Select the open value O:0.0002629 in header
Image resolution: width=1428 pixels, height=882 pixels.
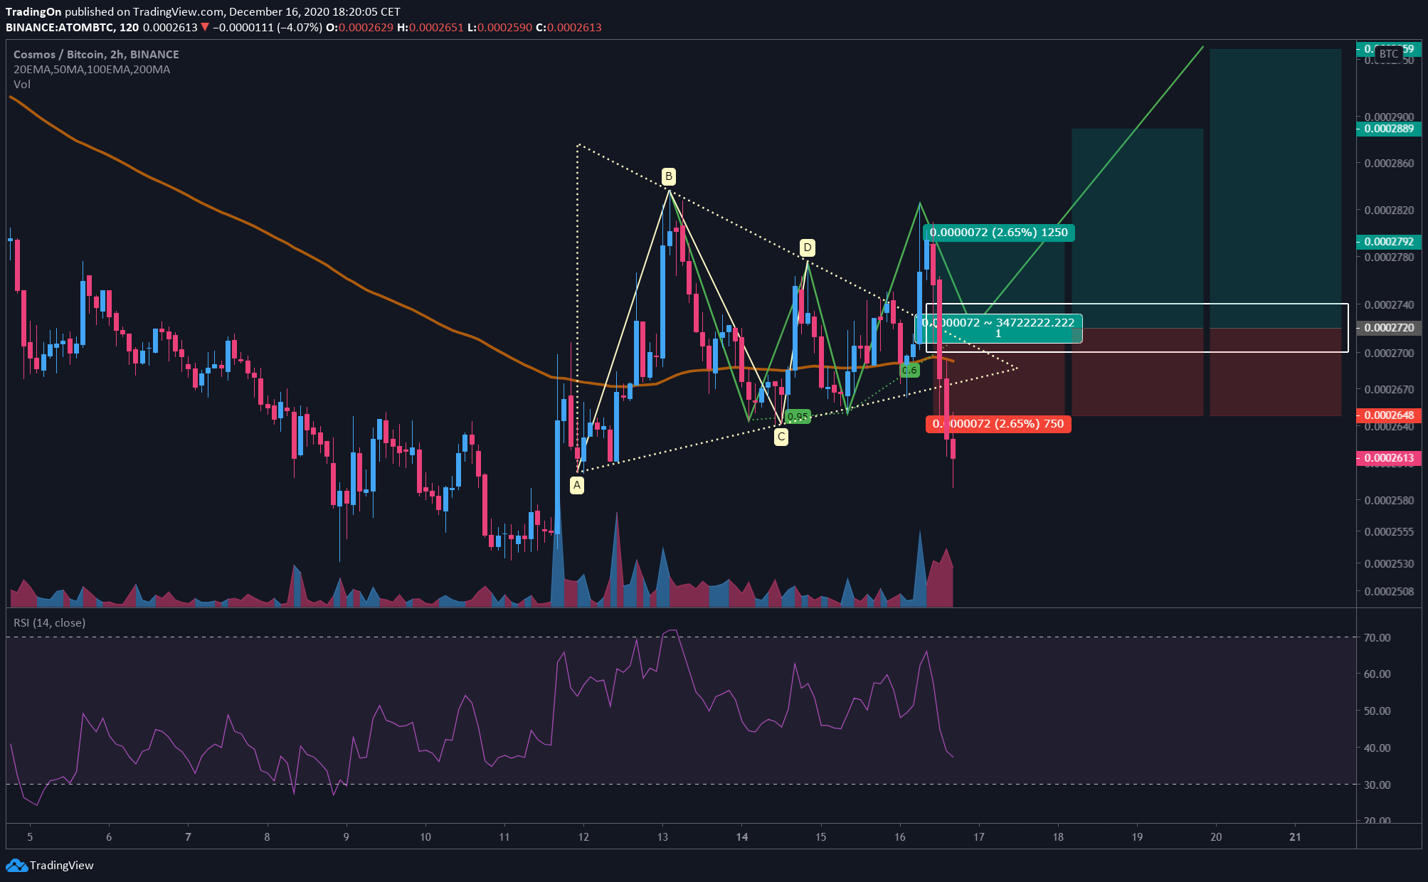[x=359, y=27]
